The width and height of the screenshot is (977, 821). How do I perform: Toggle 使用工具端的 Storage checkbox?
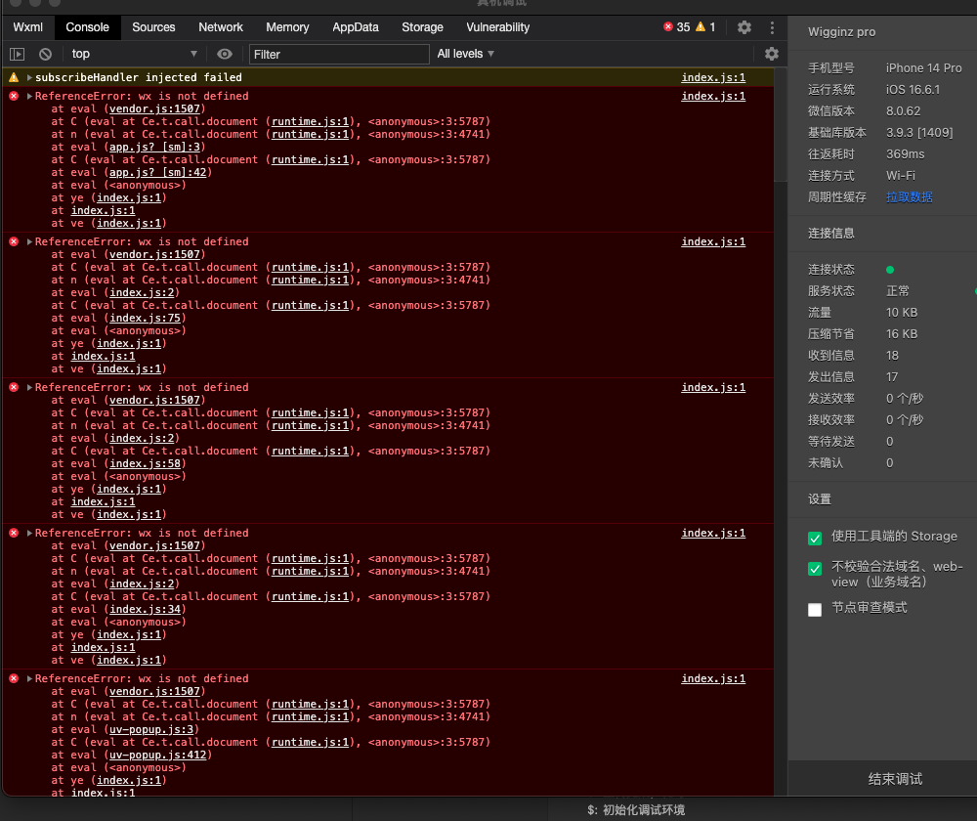click(815, 538)
